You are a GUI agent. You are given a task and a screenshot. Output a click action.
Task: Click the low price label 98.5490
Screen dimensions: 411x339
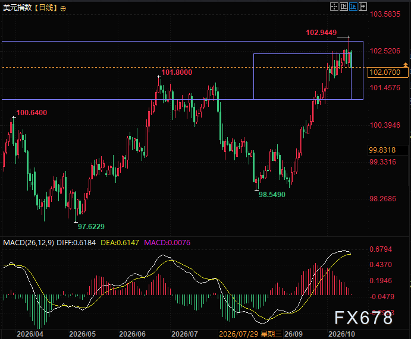272,195
